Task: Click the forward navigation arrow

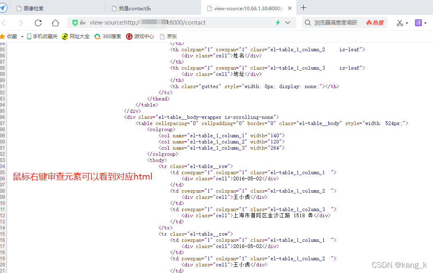Action: point(21,23)
